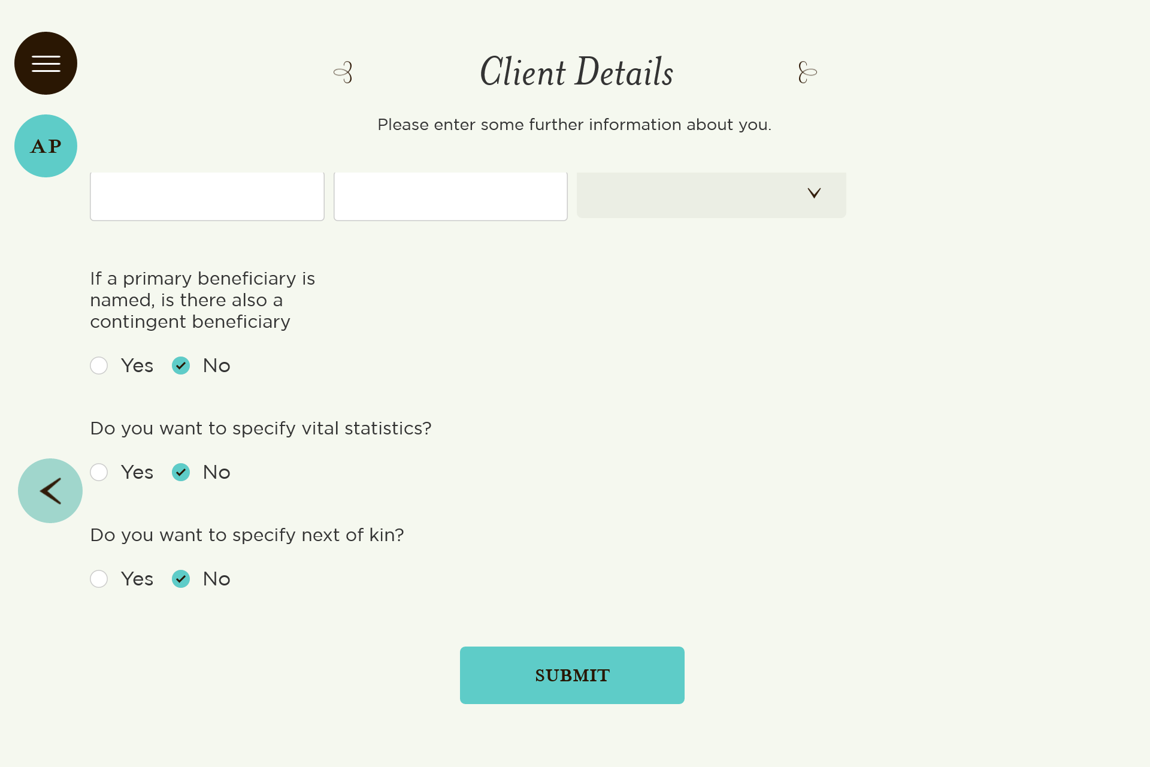Open the hamburger menu
The width and height of the screenshot is (1150, 767).
coord(46,63)
